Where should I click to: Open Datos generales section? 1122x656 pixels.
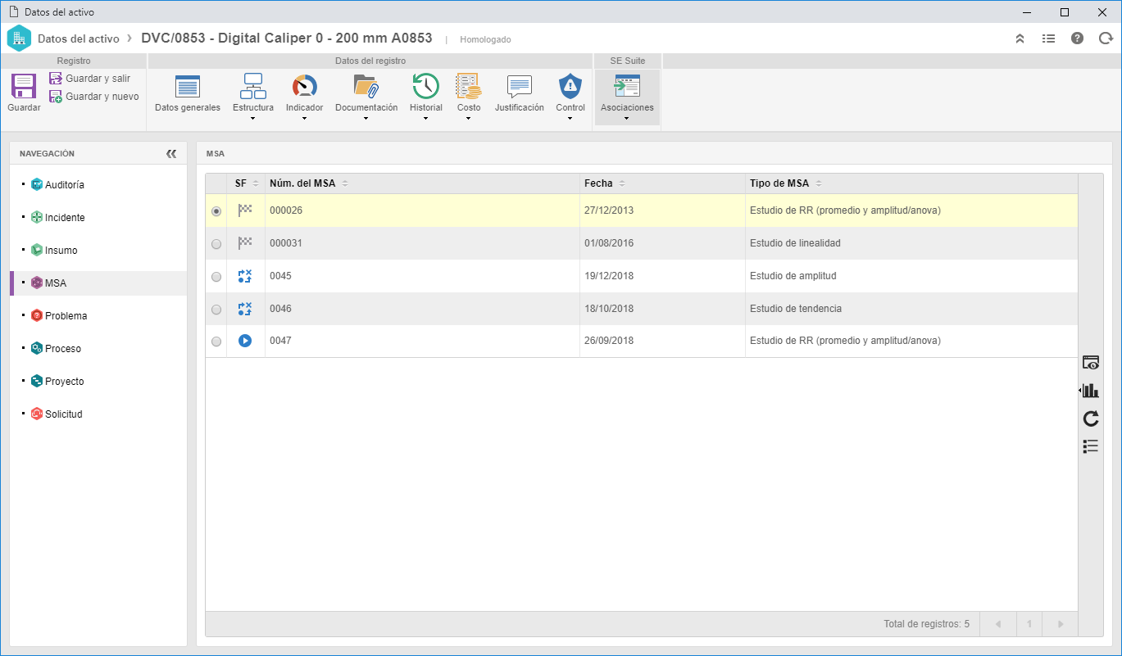(188, 93)
